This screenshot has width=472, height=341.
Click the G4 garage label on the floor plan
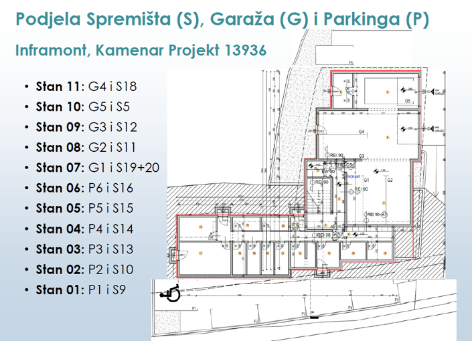click(362, 132)
